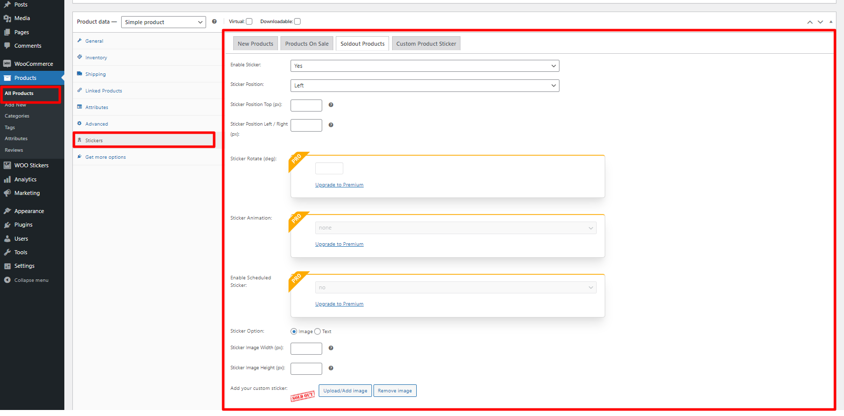This screenshot has height=416, width=844.
Task: Open Reviews submenu link
Action: [14, 150]
